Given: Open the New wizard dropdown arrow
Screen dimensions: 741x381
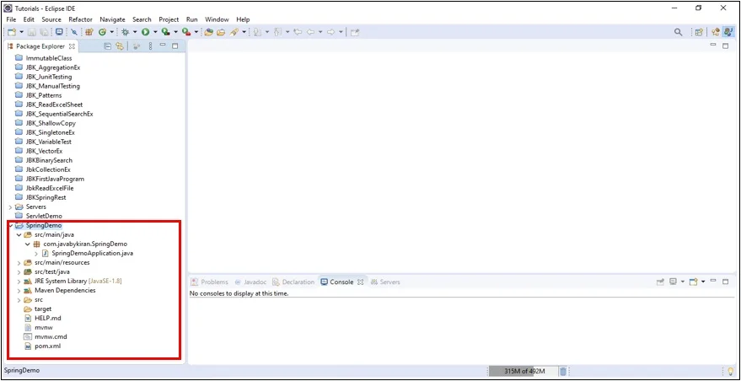Looking at the screenshot, I should tap(21, 32).
